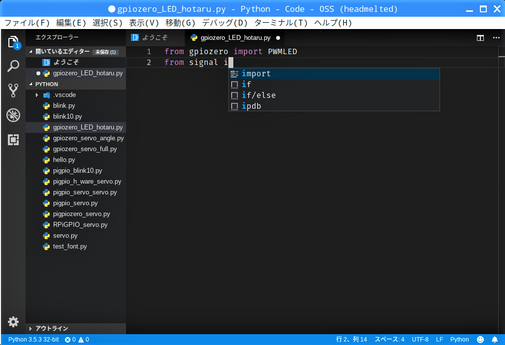Open the 選択(S) menu
The height and width of the screenshot is (345, 505).
click(108, 23)
